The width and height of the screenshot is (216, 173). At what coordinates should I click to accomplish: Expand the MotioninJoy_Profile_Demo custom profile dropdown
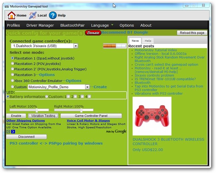(87, 87)
